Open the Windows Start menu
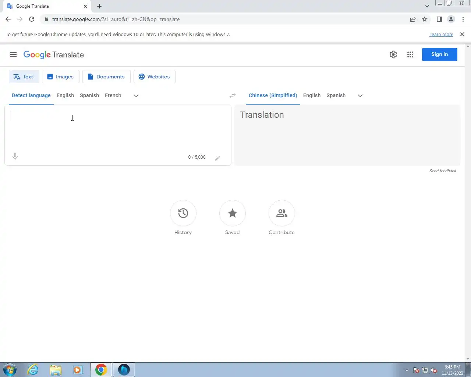 coord(10,370)
